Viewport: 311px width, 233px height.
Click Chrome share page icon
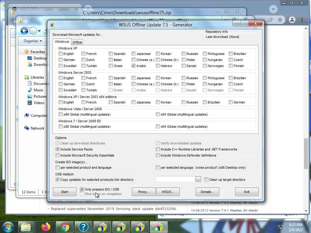tap(270, 20)
